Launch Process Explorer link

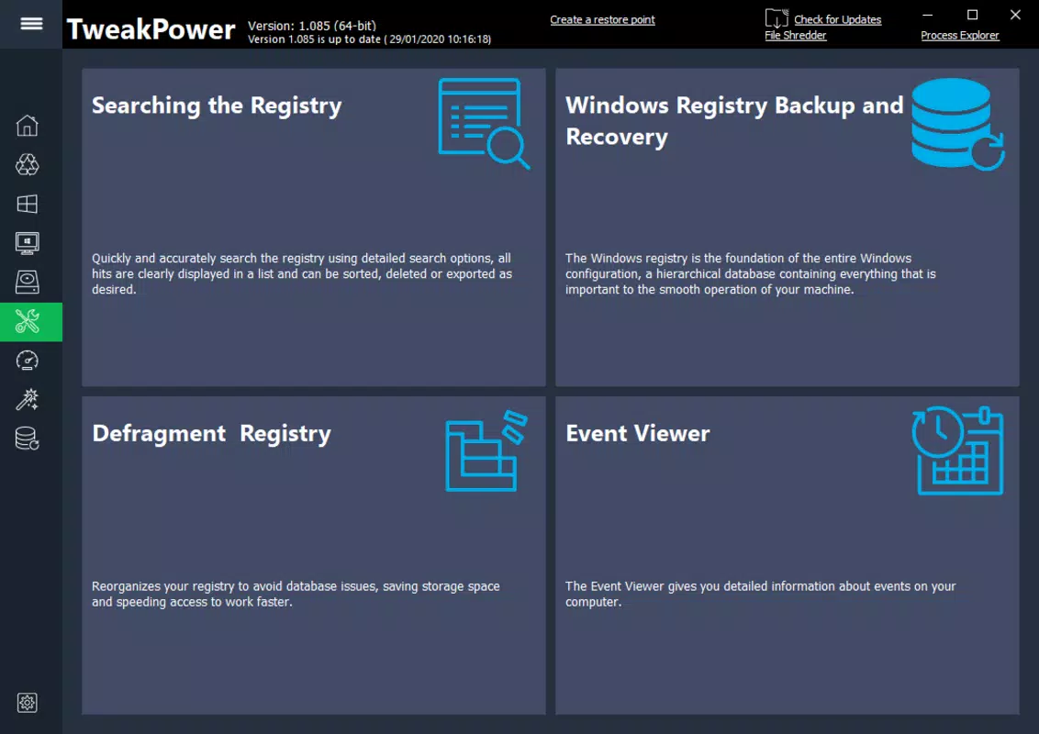[959, 35]
